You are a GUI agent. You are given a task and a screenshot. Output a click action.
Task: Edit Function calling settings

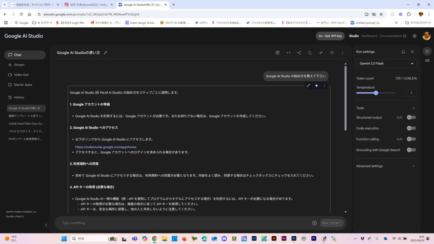coord(399,139)
